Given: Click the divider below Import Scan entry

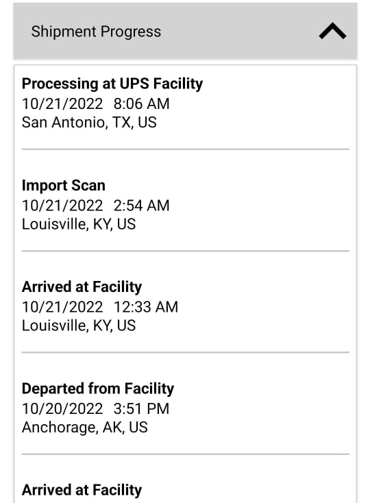Looking at the screenshot, I should (185, 251).
